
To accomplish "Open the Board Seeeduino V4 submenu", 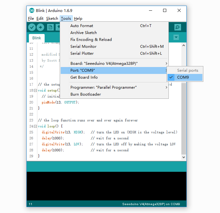I will click(114, 64).
